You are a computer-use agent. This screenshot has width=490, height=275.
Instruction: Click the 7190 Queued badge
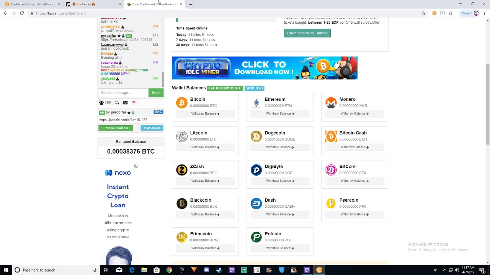pyautogui.click(x=152, y=128)
